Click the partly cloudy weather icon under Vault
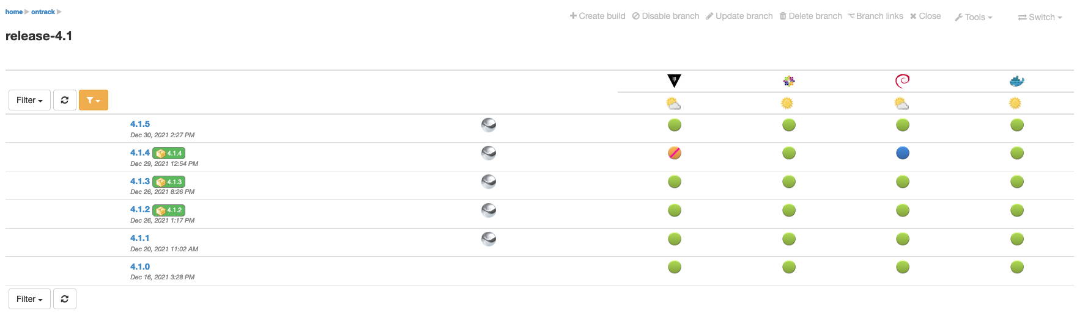Image resolution: width=1077 pixels, height=319 pixels. click(673, 104)
